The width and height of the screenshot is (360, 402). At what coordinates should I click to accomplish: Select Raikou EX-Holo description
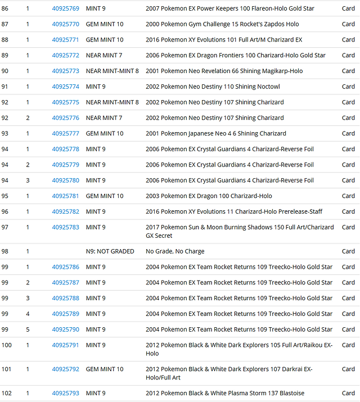point(239,350)
